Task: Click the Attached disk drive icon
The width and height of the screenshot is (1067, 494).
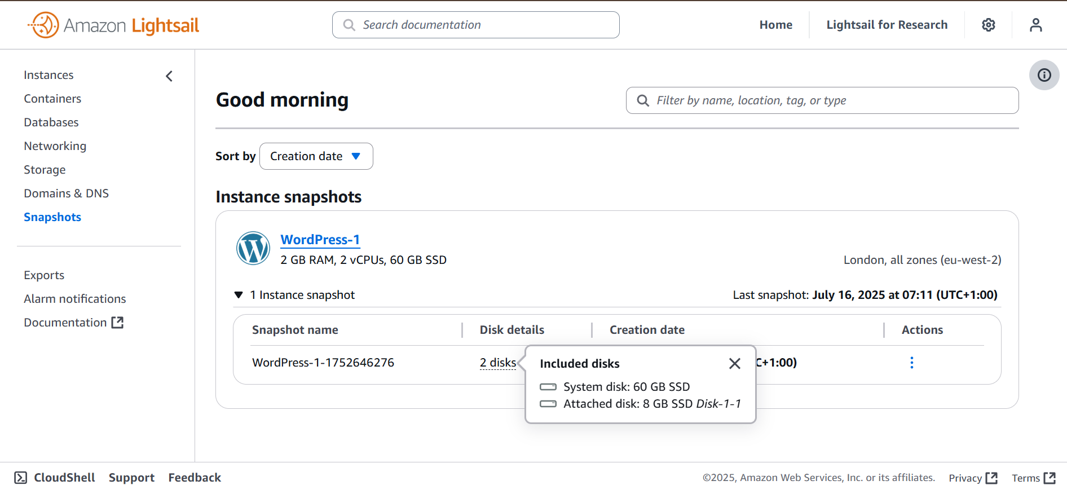Action: coord(548,404)
